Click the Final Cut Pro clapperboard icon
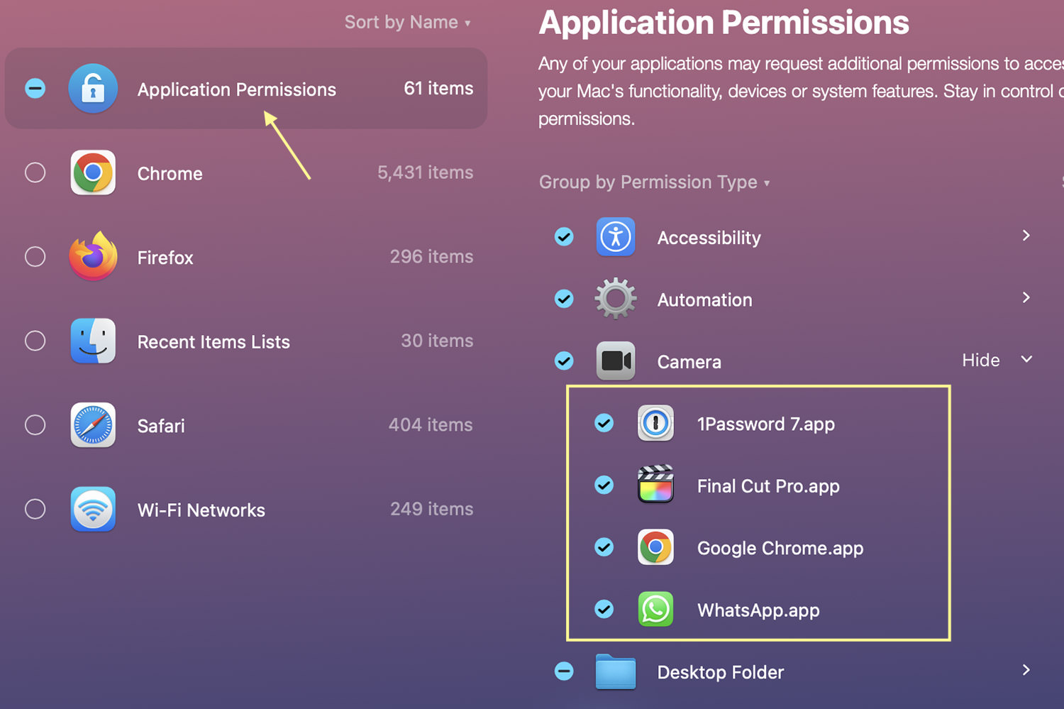The height and width of the screenshot is (709, 1064). (x=655, y=485)
